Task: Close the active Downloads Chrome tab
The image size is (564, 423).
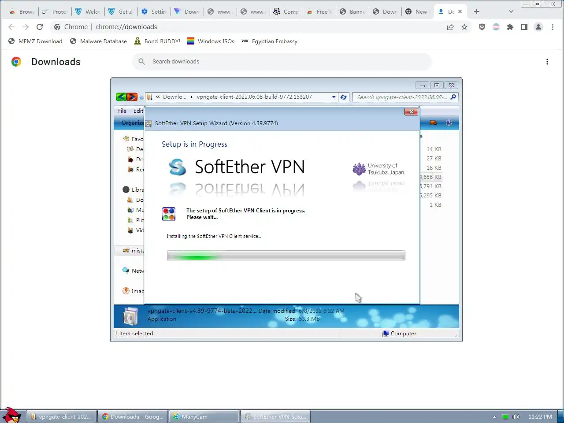Action: 460,11
